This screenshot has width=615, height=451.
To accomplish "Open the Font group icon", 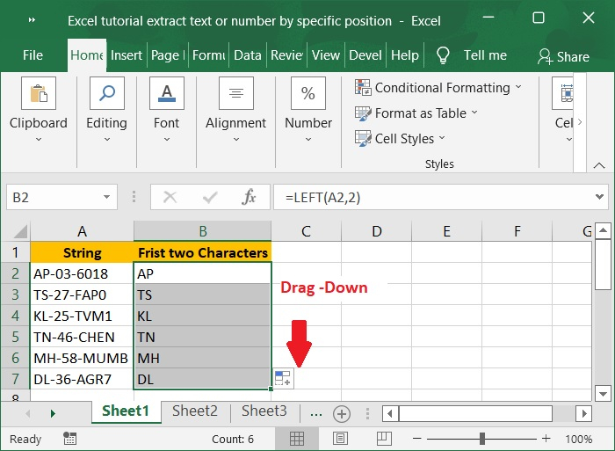I will tap(166, 94).
